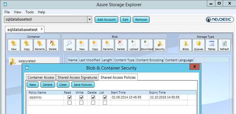Click the Neudesic logo
The height and width of the screenshot is (114, 236).
pyautogui.click(x=220, y=19)
